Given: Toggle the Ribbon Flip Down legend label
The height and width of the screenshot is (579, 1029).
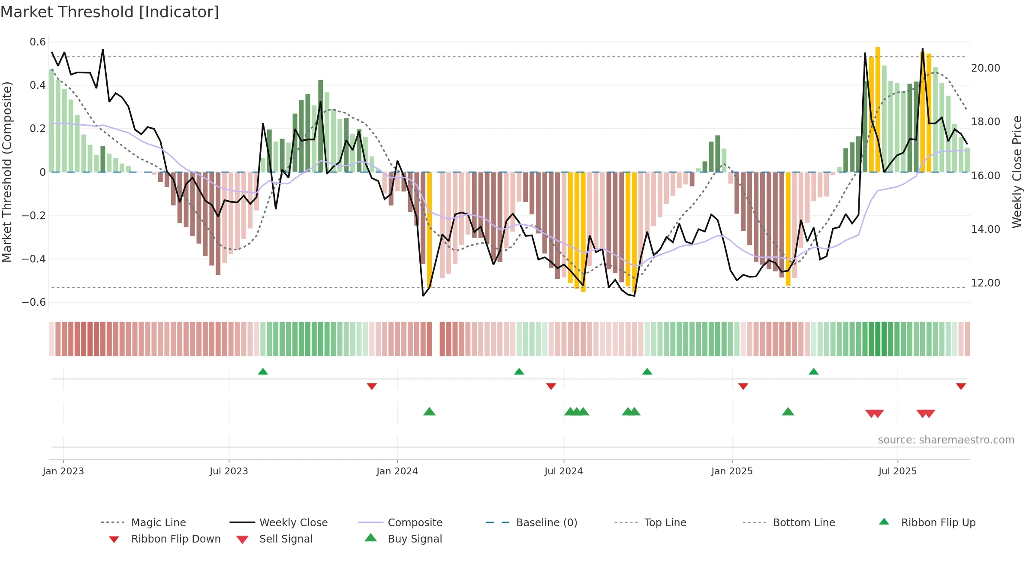Looking at the screenshot, I should click(x=176, y=539).
